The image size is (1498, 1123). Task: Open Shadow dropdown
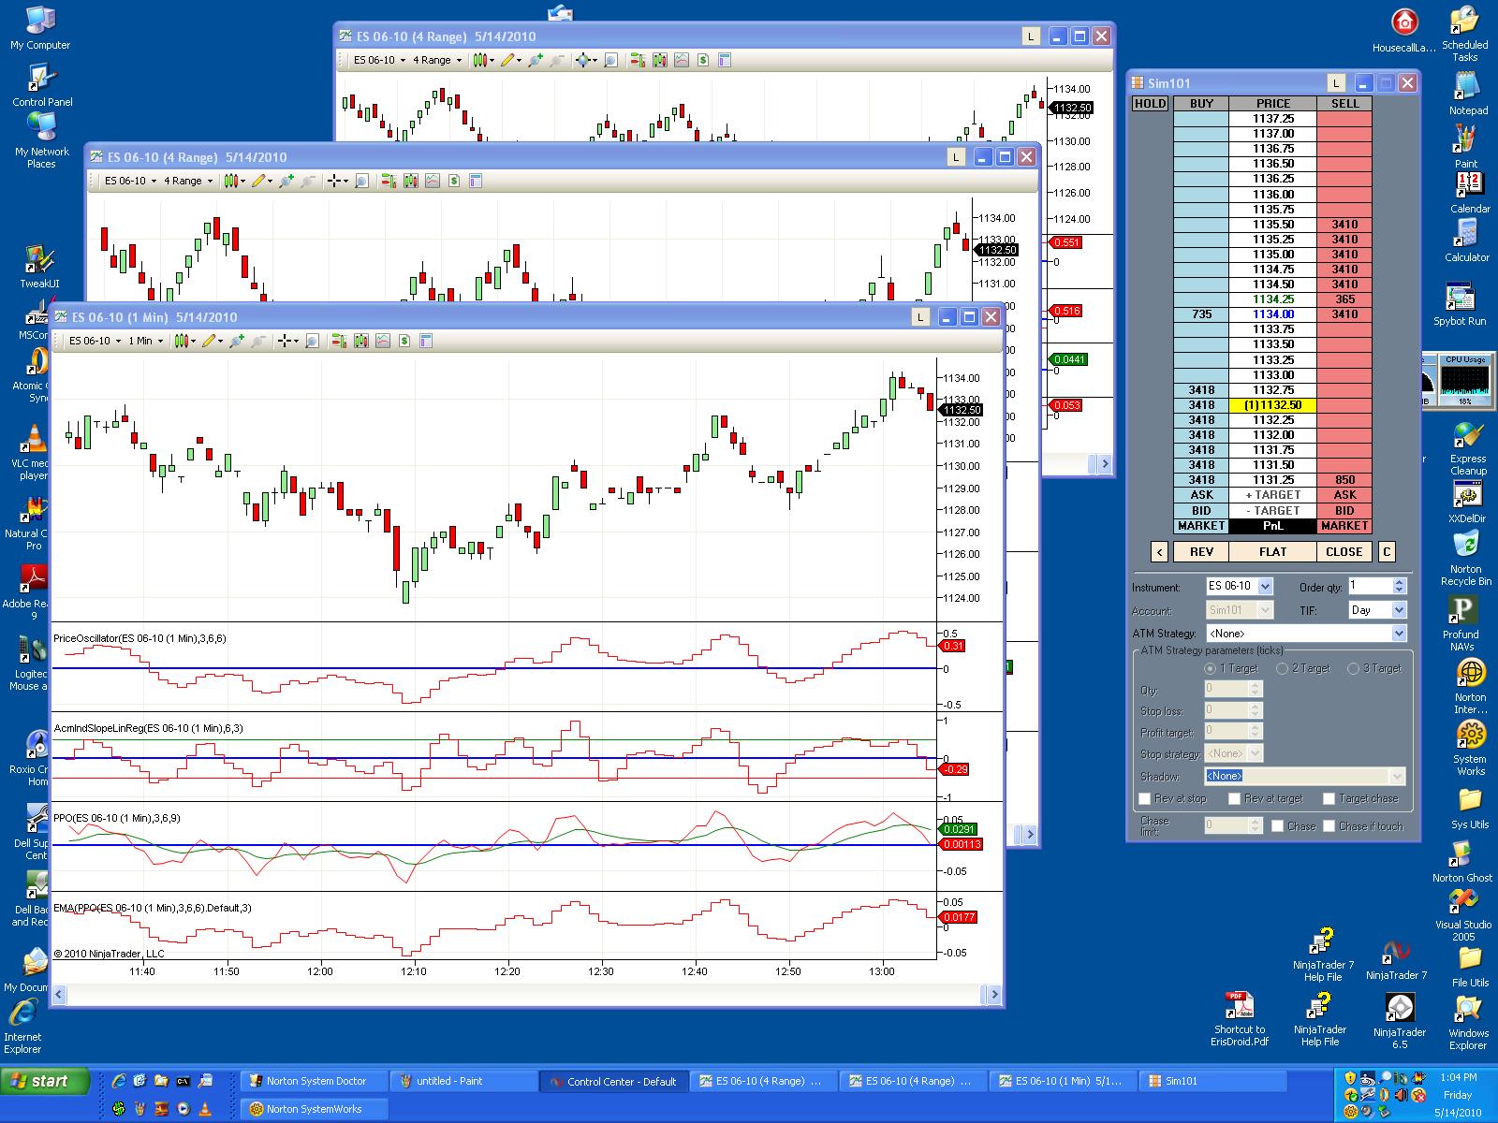coord(1398,777)
